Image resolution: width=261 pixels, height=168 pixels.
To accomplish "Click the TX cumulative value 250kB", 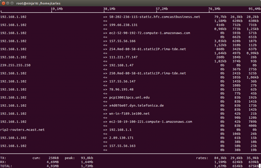I will 54,158.
